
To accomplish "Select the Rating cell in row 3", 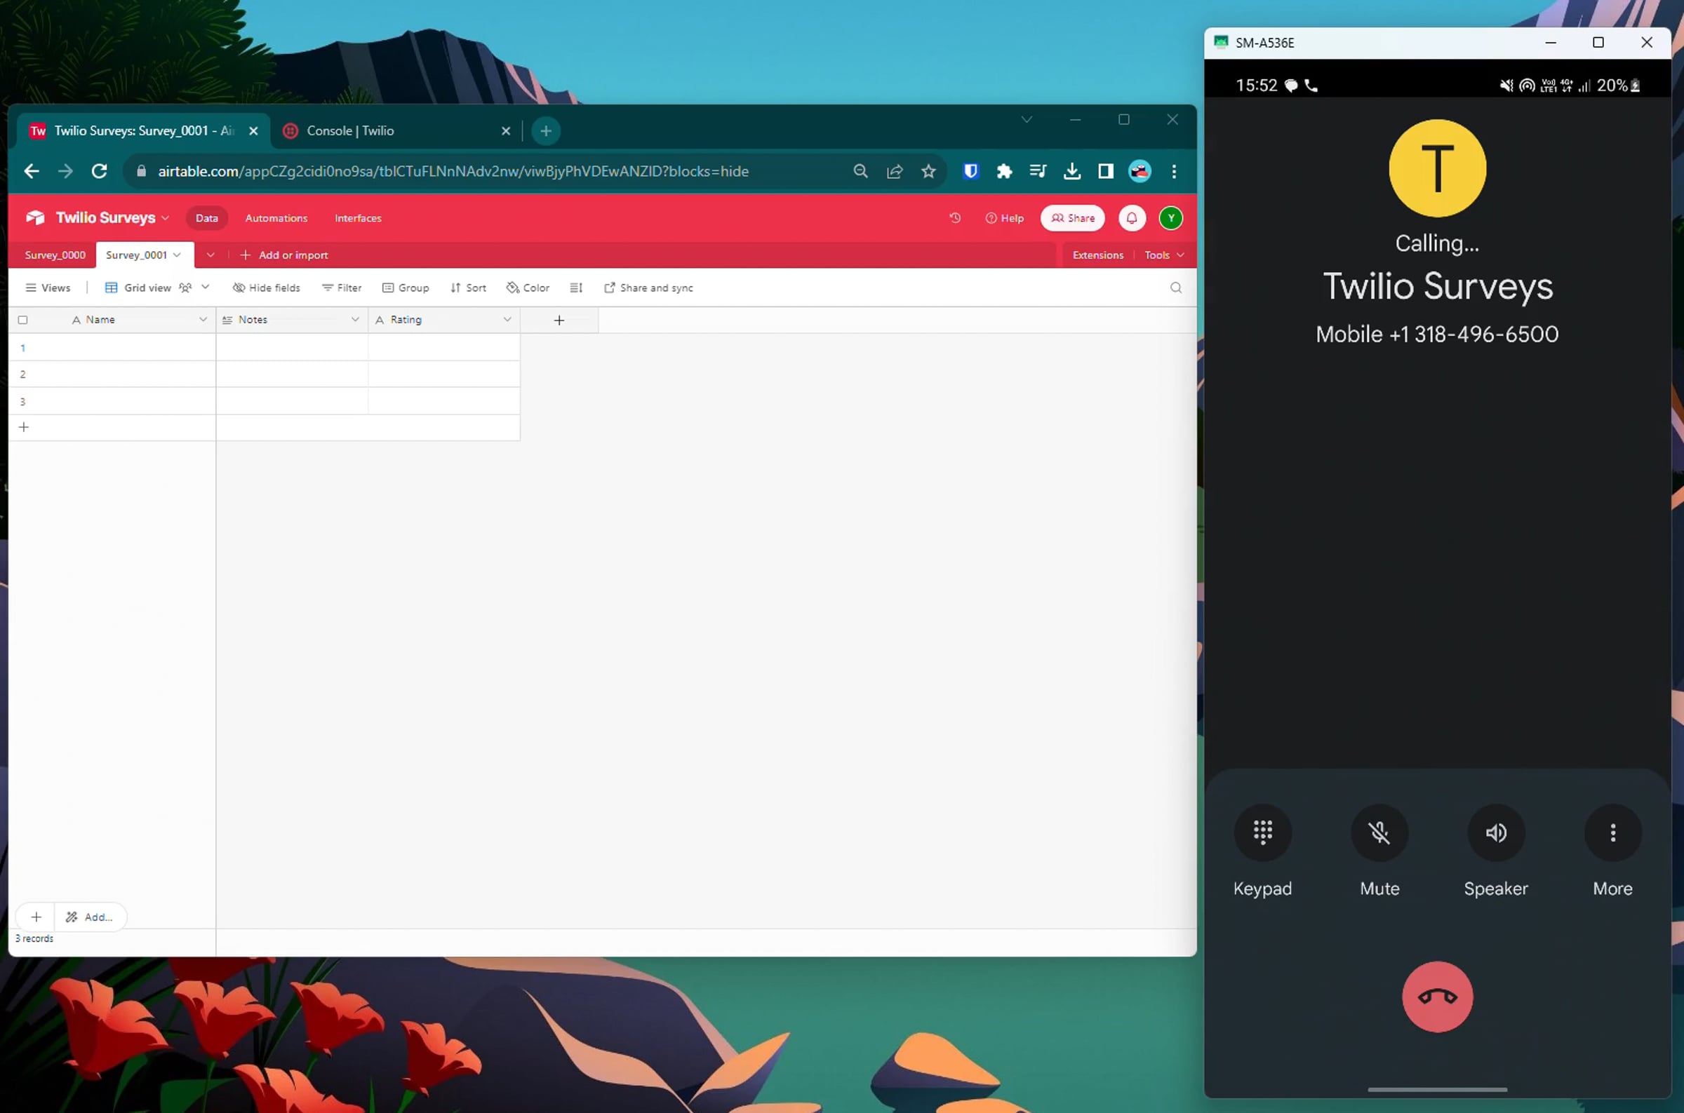I will pos(443,401).
